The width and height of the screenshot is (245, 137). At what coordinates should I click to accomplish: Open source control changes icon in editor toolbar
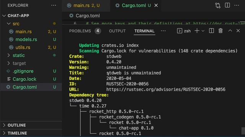(218, 5)
